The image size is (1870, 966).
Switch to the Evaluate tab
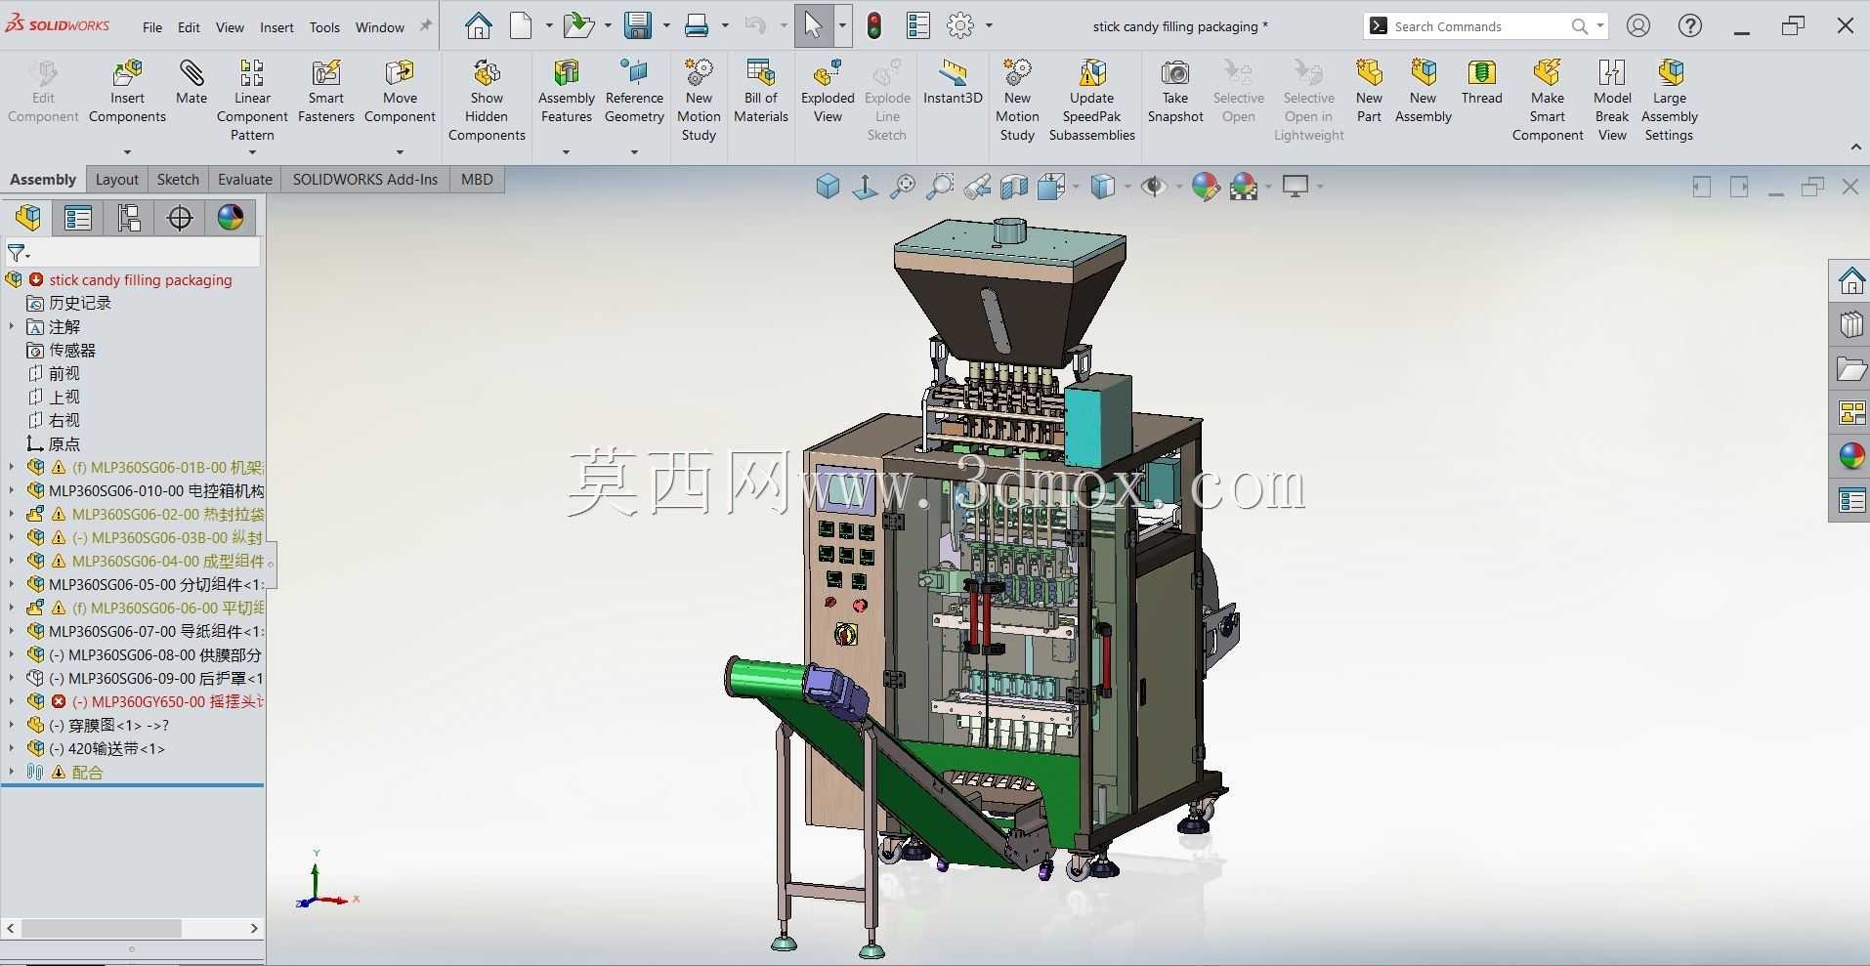(245, 180)
